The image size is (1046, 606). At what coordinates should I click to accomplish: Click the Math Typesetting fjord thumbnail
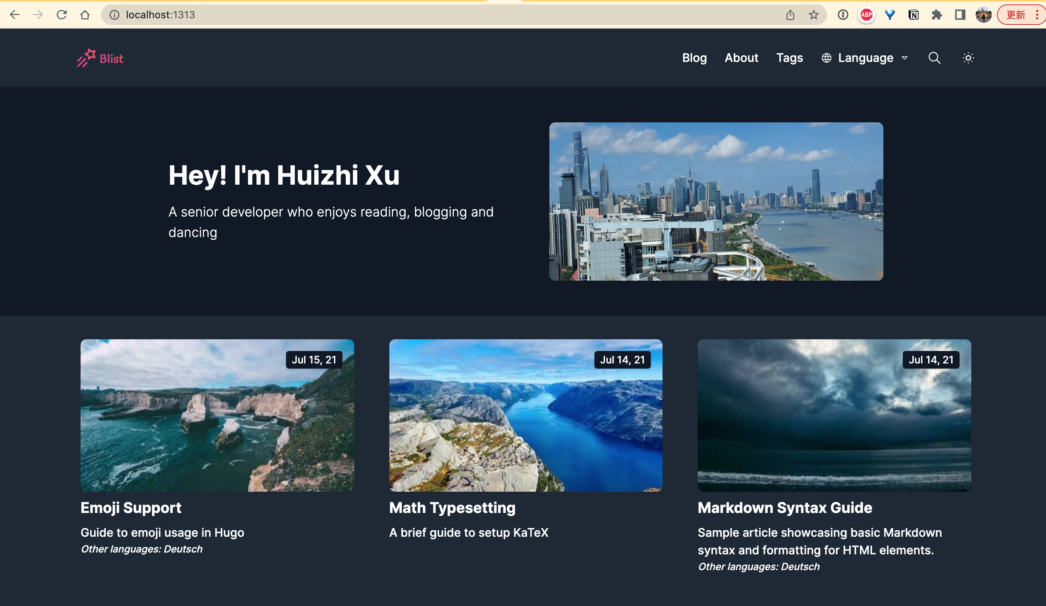tap(526, 415)
